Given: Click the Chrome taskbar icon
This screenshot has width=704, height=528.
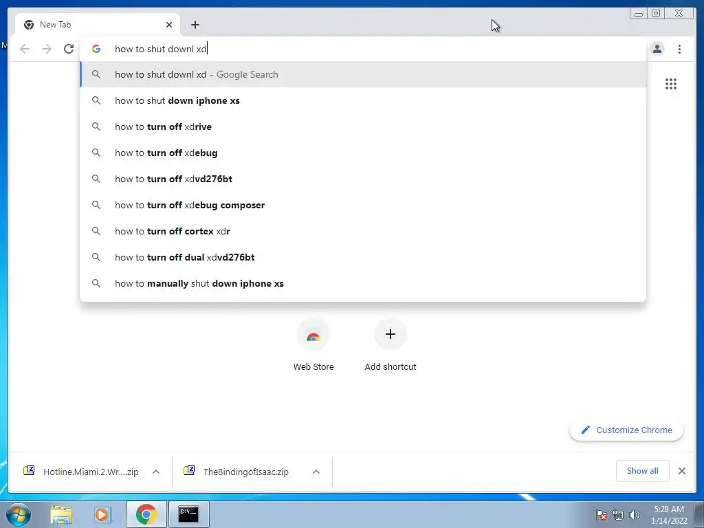Looking at the screenshot, I should click(146, 514).
